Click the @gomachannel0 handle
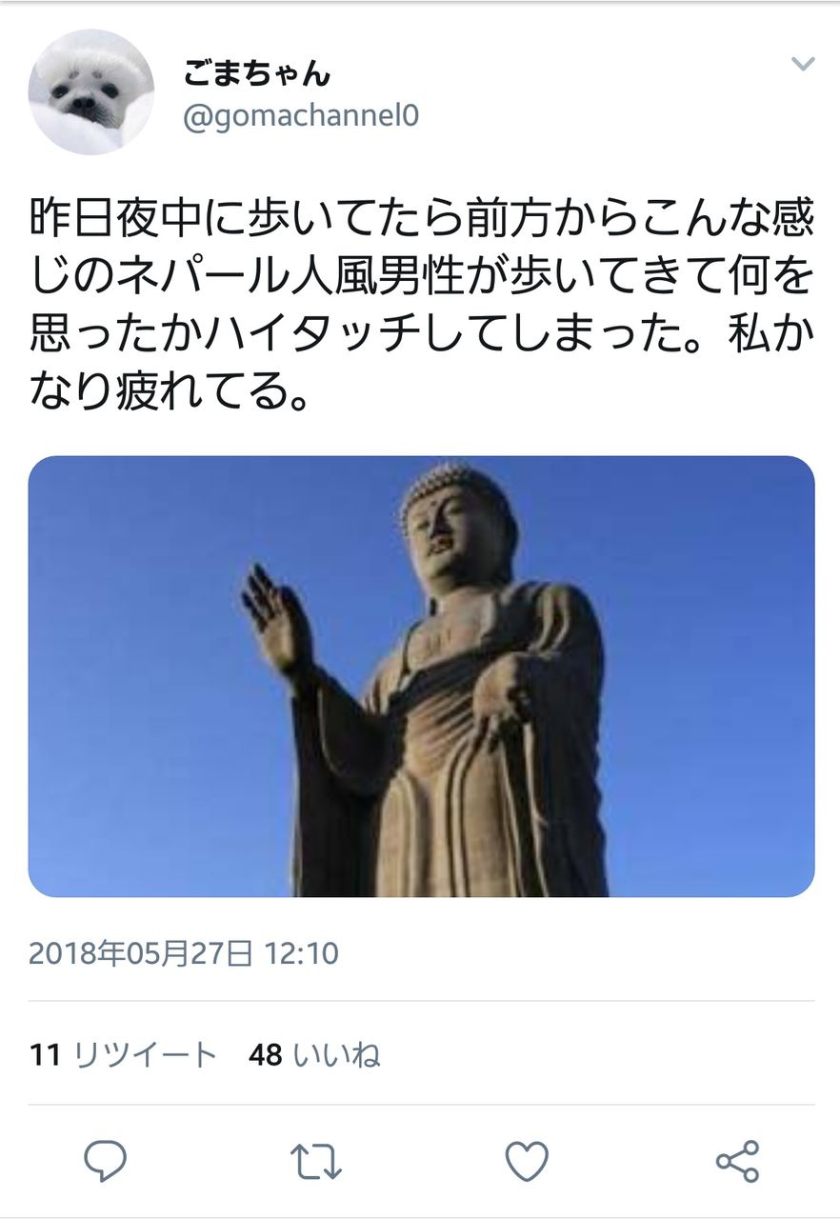This screenshot has height=1219, width=840. click(x=300, y=117)
